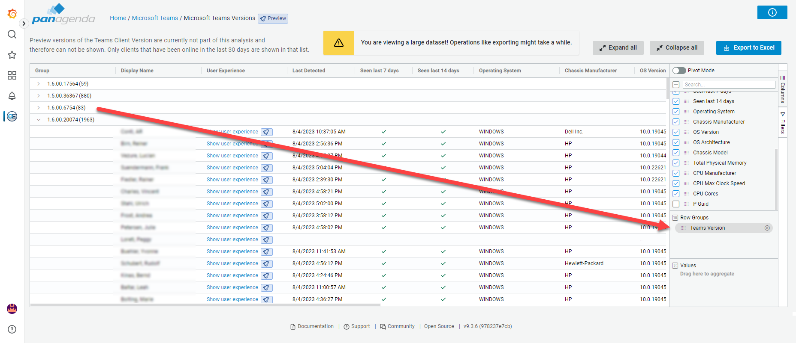Viewport: 796px width, 343px height.
Task: Open the search icon in sidebar
Action: [x=12, y=34]
